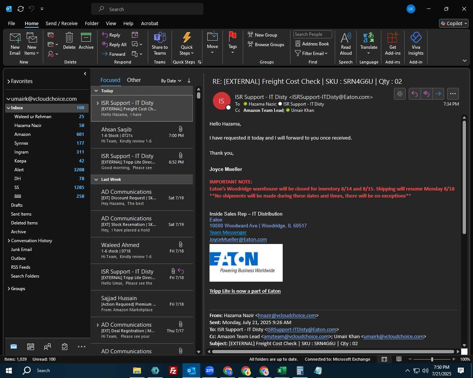The height and width of the screenshot is (378, 473).
Task: Collapse the Last Week message group
Action: click(96, 179)
